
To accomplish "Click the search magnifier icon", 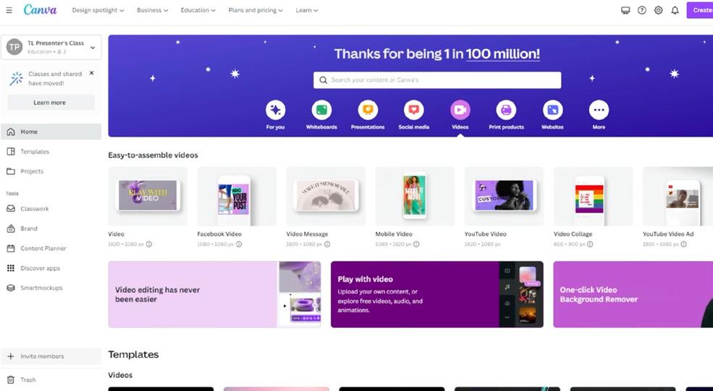I will (323, 80).
